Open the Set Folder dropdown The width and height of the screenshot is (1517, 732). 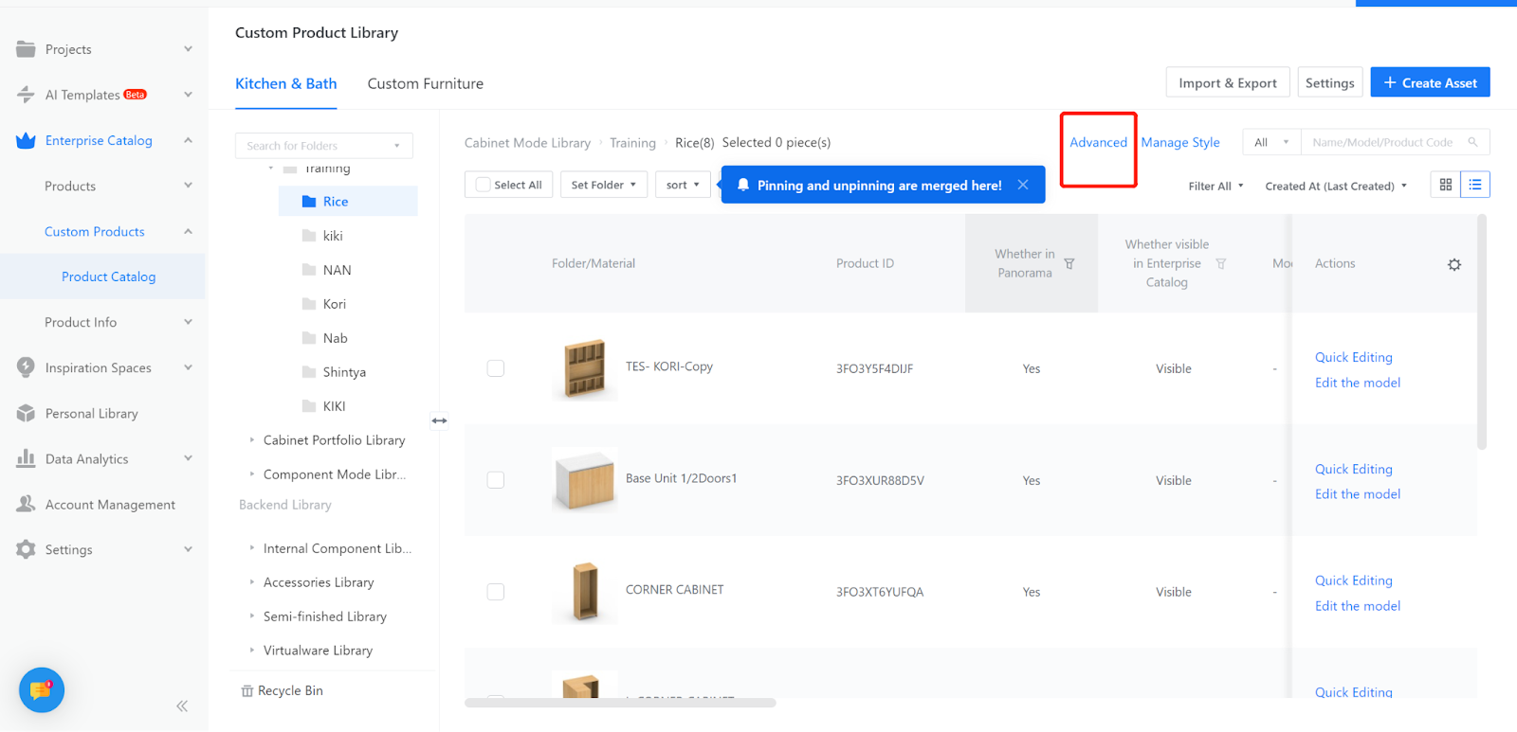tap(604, 185)
